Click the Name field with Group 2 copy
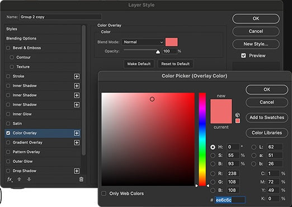The height and width of the screenshot is (207, 292). coord(60,17)
